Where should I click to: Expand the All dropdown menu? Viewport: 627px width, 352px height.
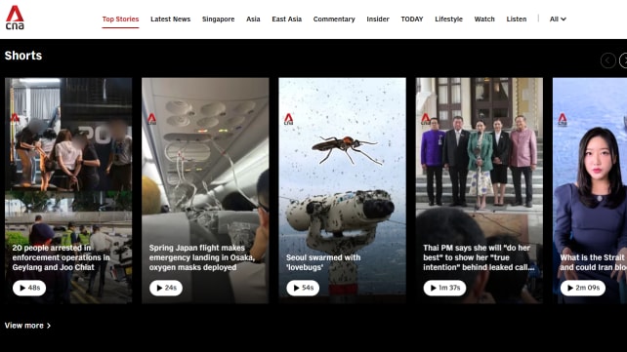(x=558, y=20)
